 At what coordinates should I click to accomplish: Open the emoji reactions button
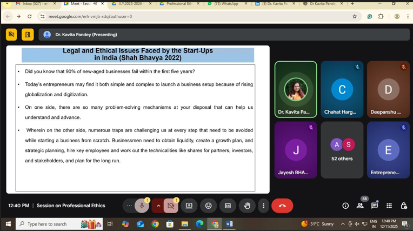(209, 206)
